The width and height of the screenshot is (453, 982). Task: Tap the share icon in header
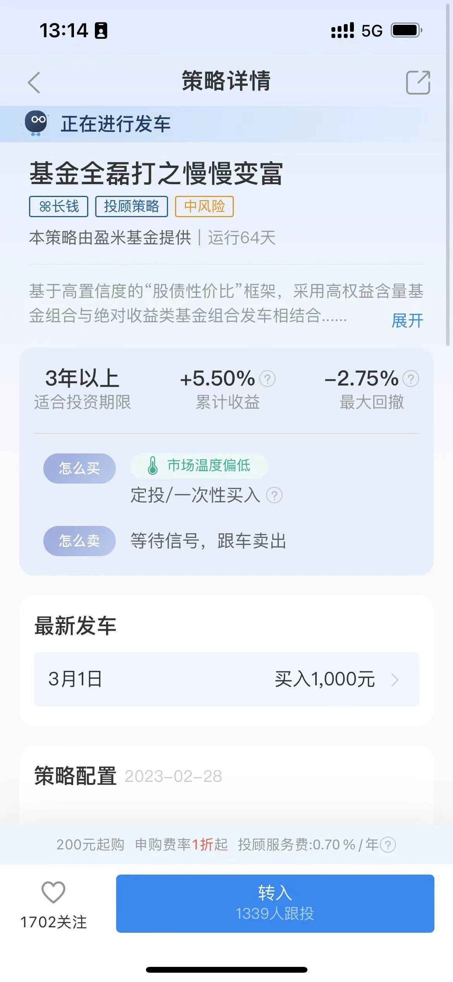tap(418, 82)
